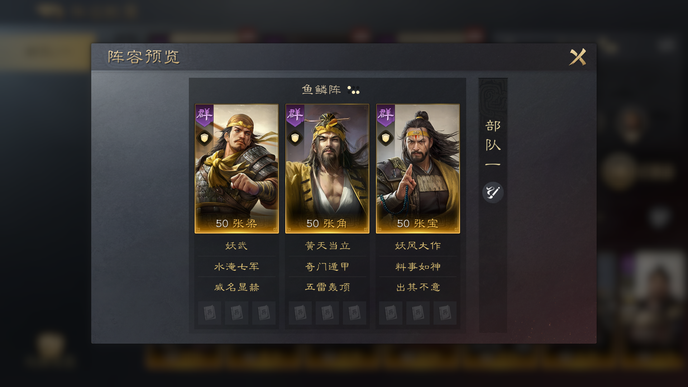Viewport: 688px width, 387px height.
Task: Select the middle book slot under 五雷轰顶
Action: (327, 313)
